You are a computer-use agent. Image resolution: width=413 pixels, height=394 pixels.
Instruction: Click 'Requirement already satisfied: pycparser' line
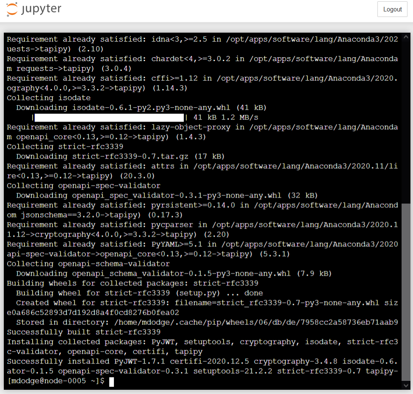click(x=202, y=225)
